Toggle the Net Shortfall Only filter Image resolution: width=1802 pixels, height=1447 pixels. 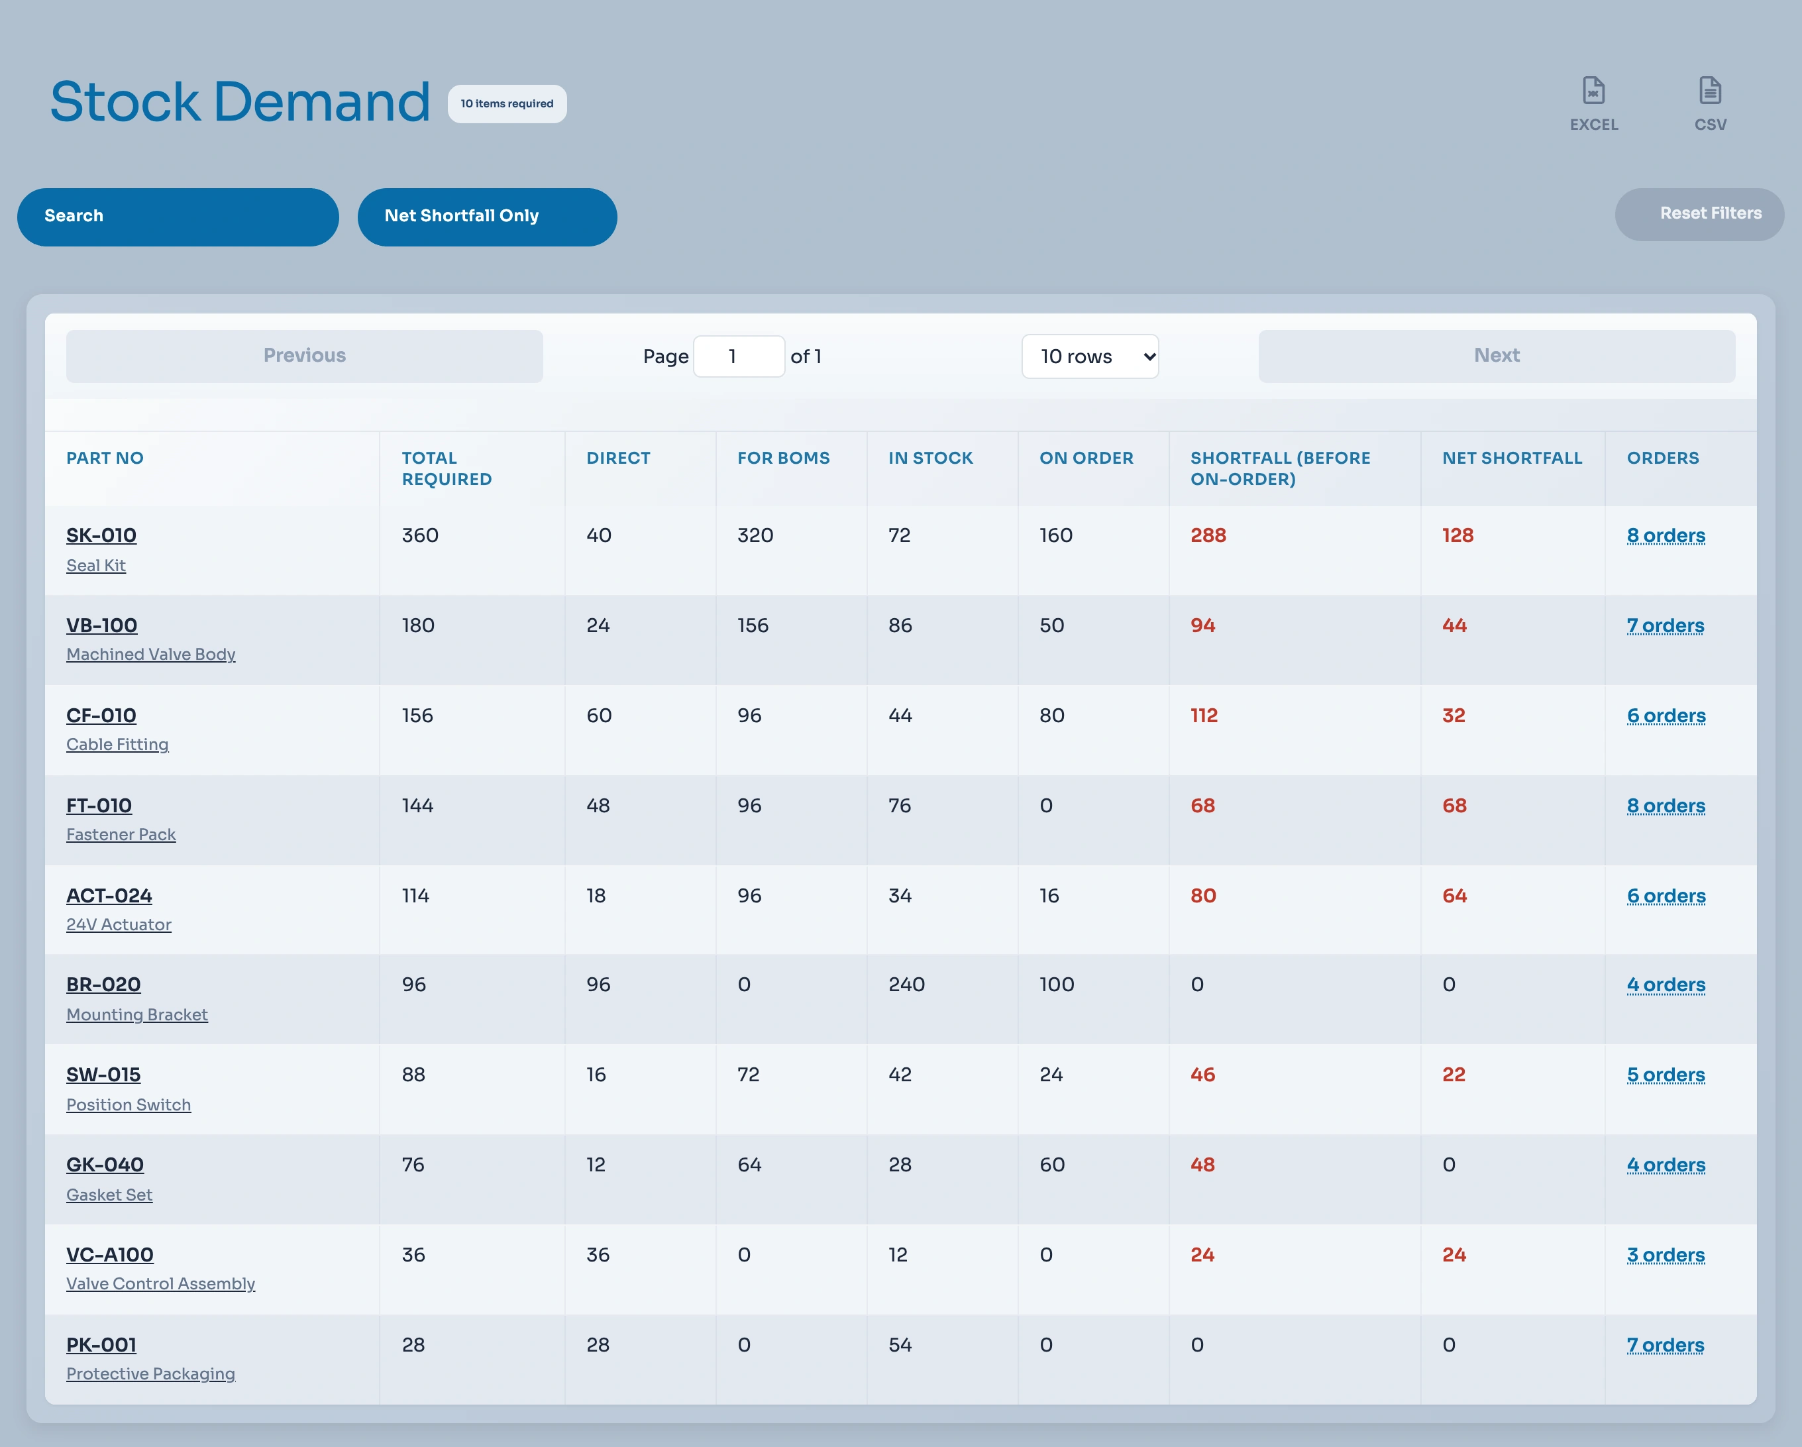coord(486,217)
